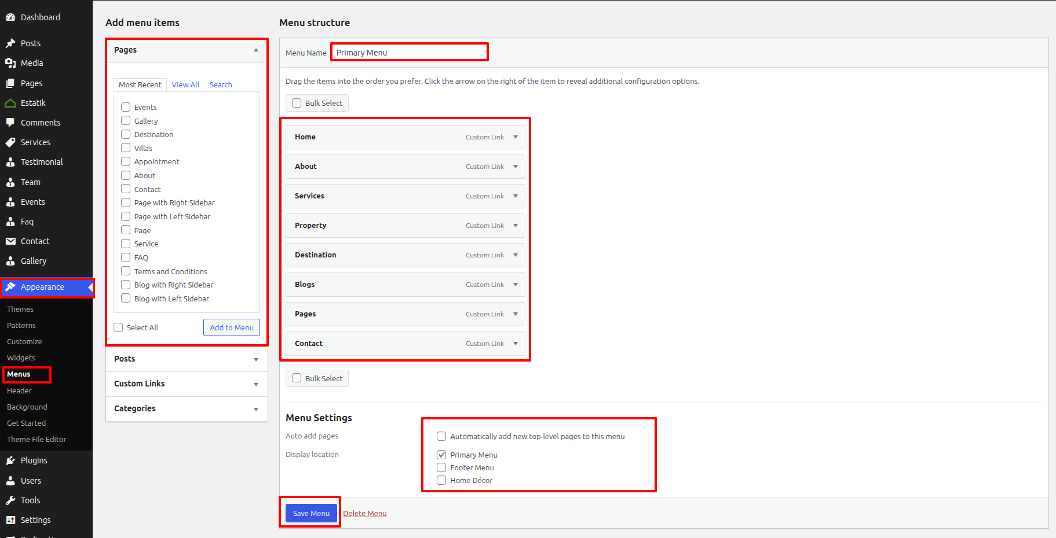Click the Dashboard gauge icon in sidebar
Image resolution: width=1056 pixels, height=538 pixels.
pos(10,17)
